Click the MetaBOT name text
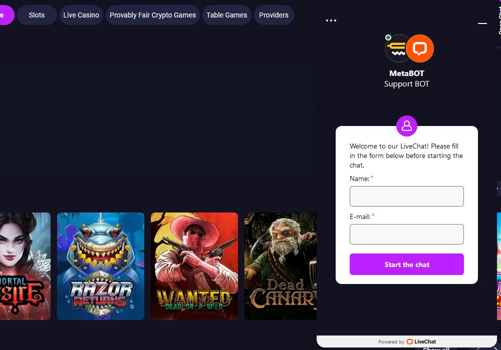The width and height of the screenshot is (501, 350). pos(407,73)
